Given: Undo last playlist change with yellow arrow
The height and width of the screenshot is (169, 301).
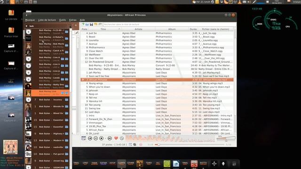Looking at the screenshot, I should 95,24.
